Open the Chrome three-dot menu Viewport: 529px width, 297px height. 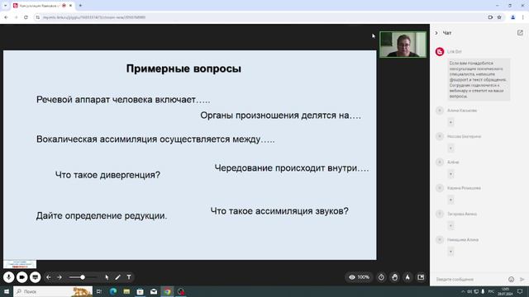point(523,17)
